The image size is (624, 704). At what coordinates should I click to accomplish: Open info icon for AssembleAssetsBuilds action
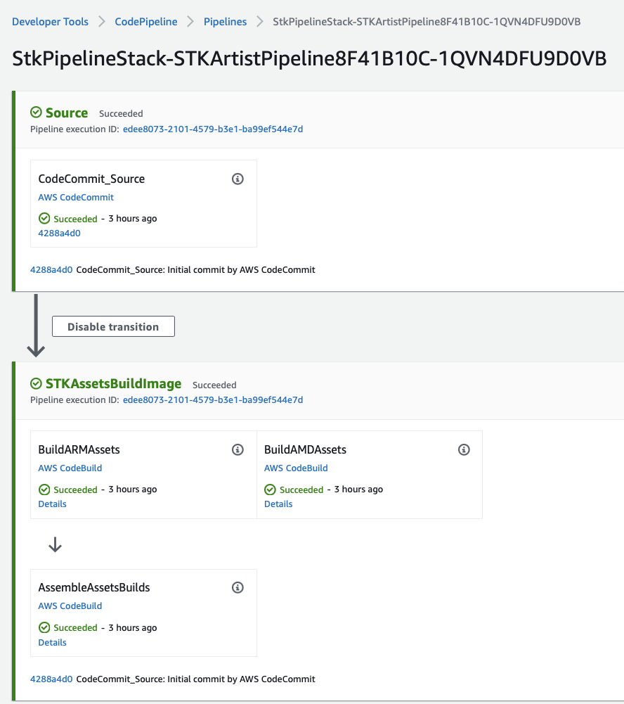[x=238, y=587]
